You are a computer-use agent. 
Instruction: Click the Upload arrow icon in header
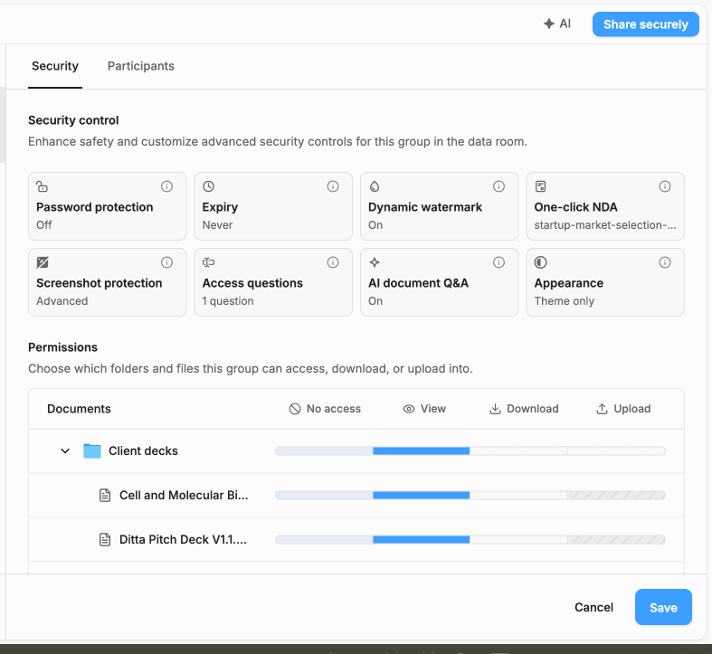point(602,409)
